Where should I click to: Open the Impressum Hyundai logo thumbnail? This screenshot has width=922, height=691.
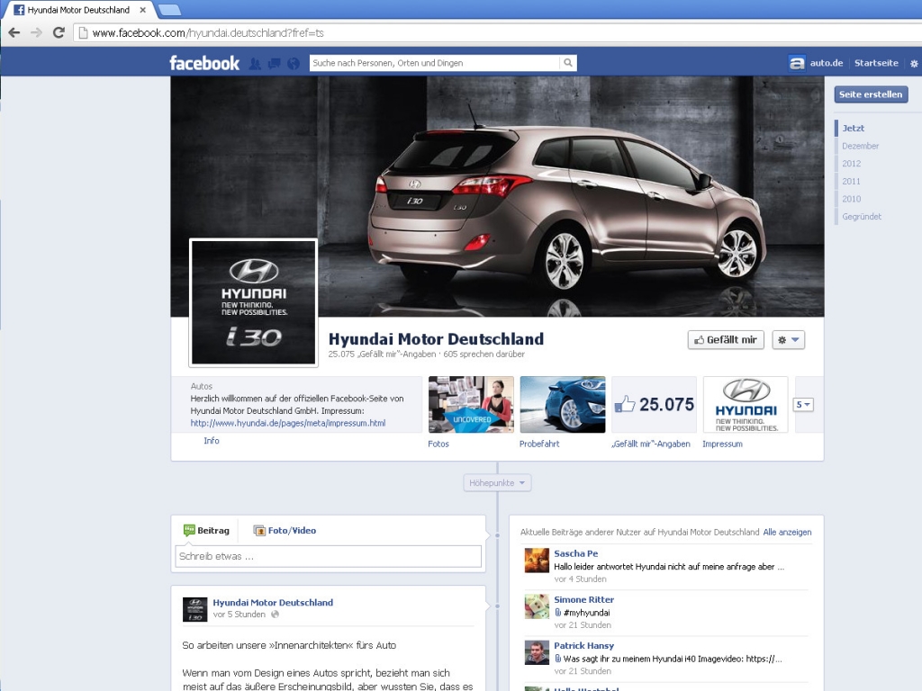746,404
